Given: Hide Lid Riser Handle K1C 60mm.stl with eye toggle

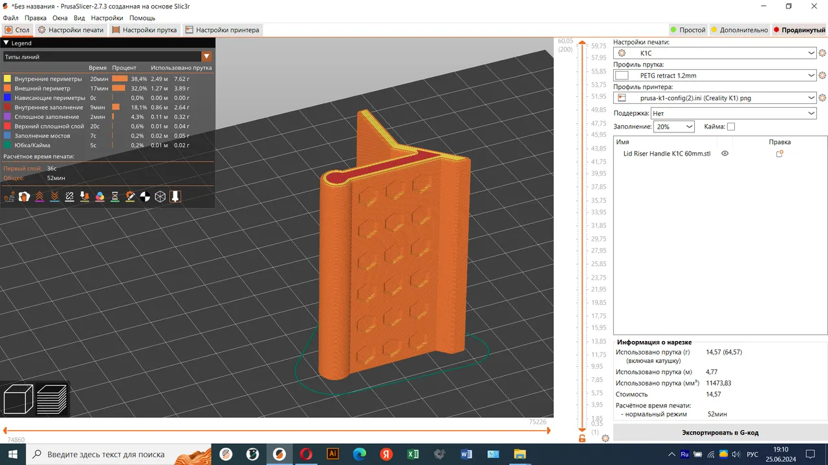Looking at the screenshot, I should (x=724, y=154).
